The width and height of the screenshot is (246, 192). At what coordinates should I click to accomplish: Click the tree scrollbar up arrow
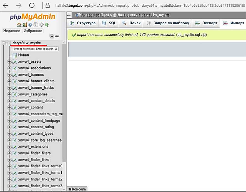[64, 42]
